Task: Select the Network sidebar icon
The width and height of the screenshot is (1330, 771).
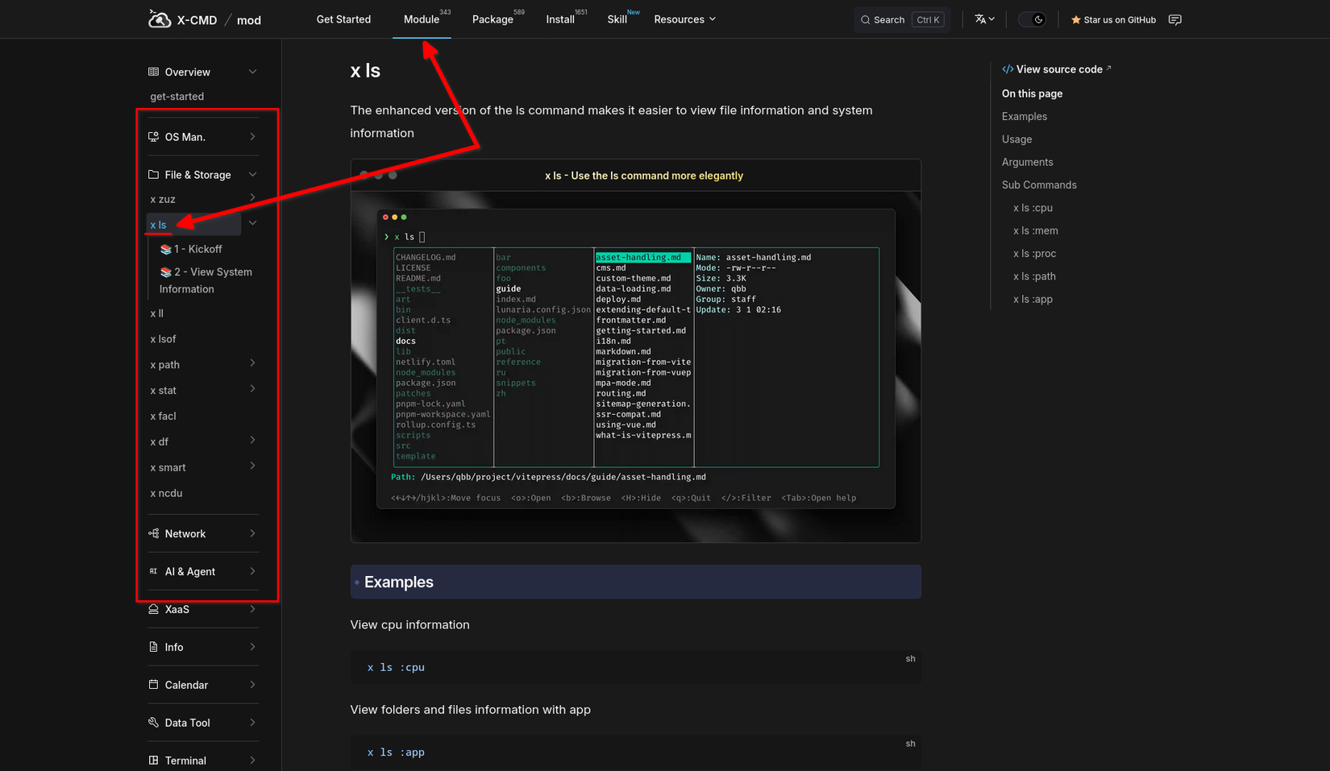Action: pyautogui.click(x=152, y=533)
